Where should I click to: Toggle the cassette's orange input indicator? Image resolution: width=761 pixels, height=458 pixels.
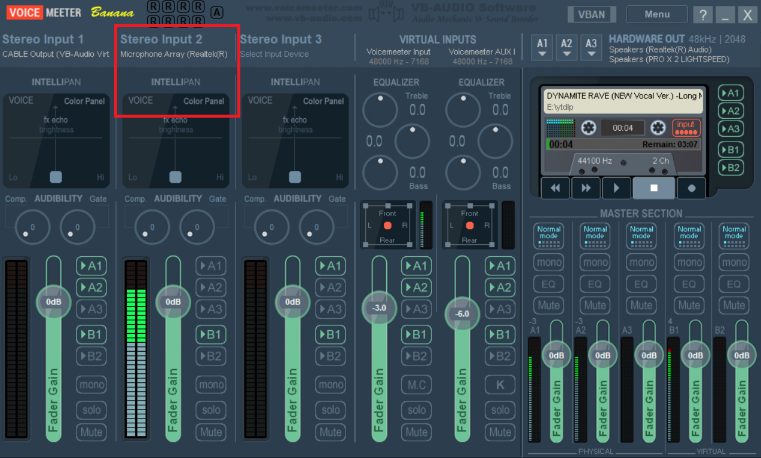coord(686,127)
